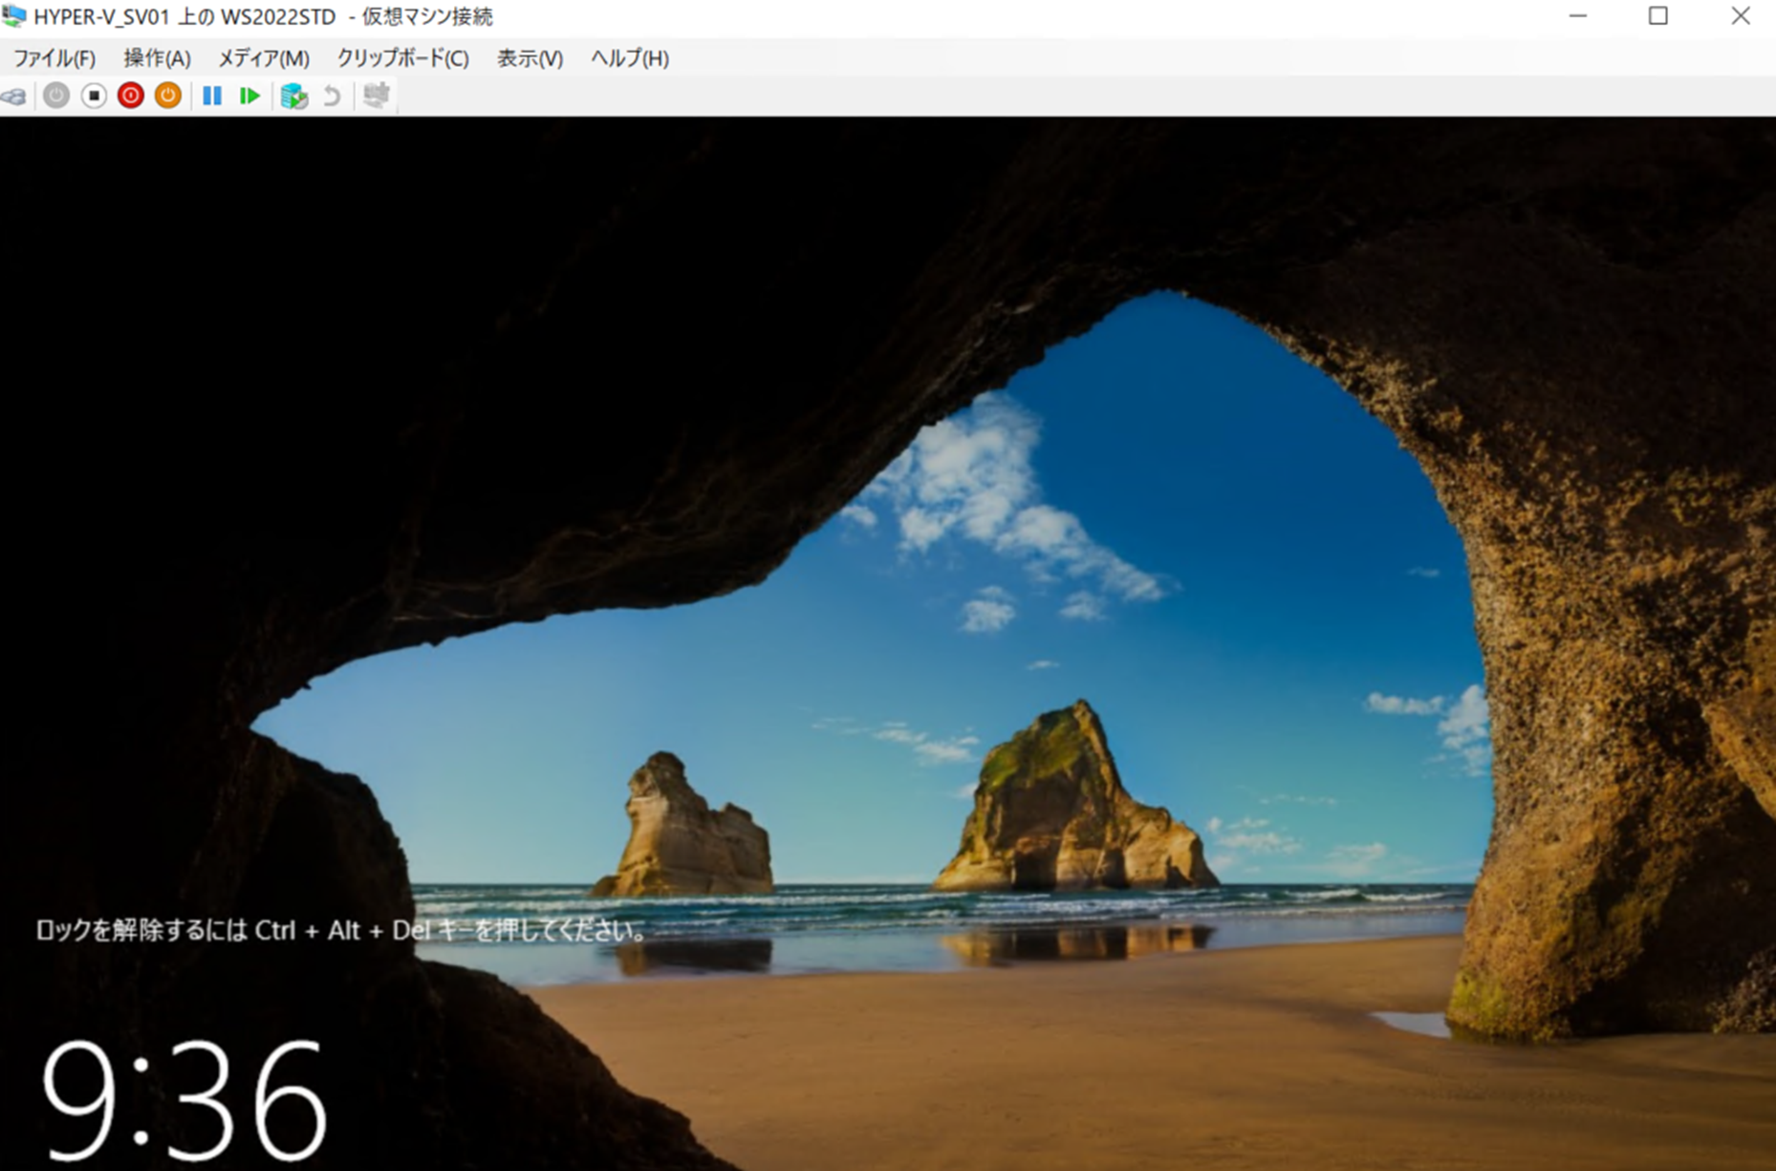Pause the virtual machine
Image resolution: width=1776 pixels, height=1171 pixels.
212,96
